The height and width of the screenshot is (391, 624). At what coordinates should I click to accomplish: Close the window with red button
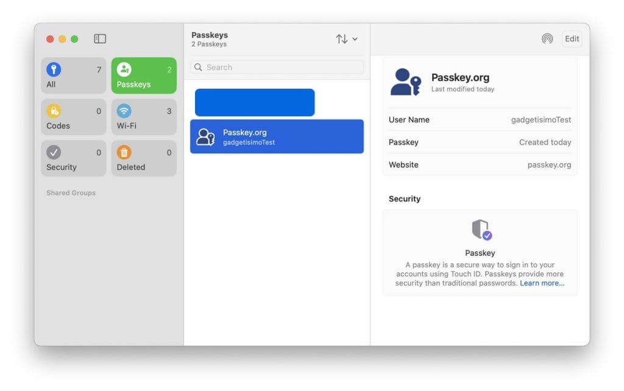pos(50,39)
